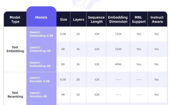Select the MRL Support header
This screenshot has height=105, width=171.
139,19
